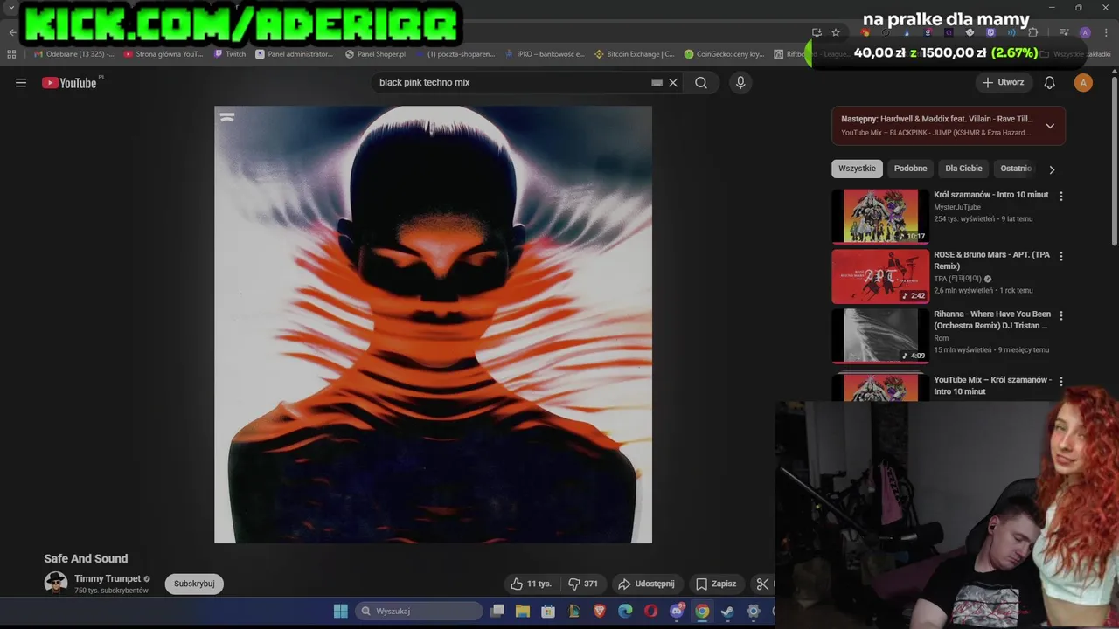Open the Panel Shoper.pl bookmark
The width and height of the screenshot is (1119, 629).
pyautogui.click(x=375, y=54)
